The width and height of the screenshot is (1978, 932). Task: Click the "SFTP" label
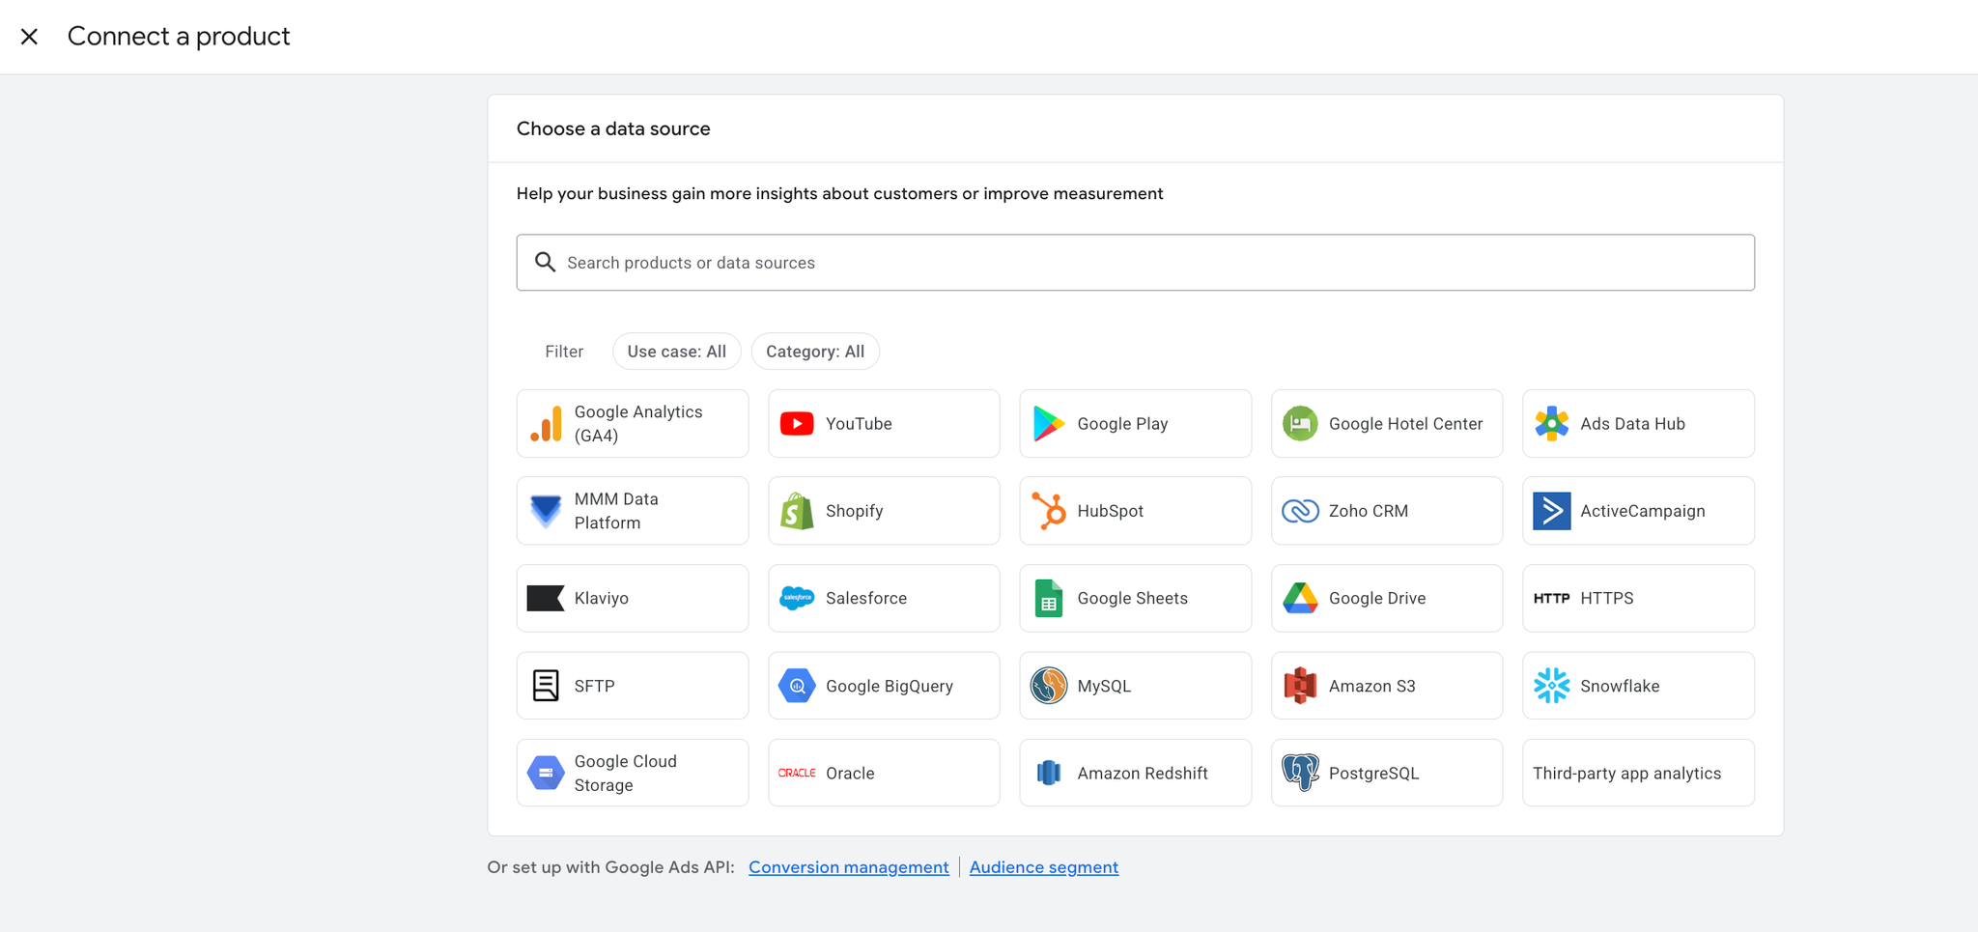(x=595, y=686)
